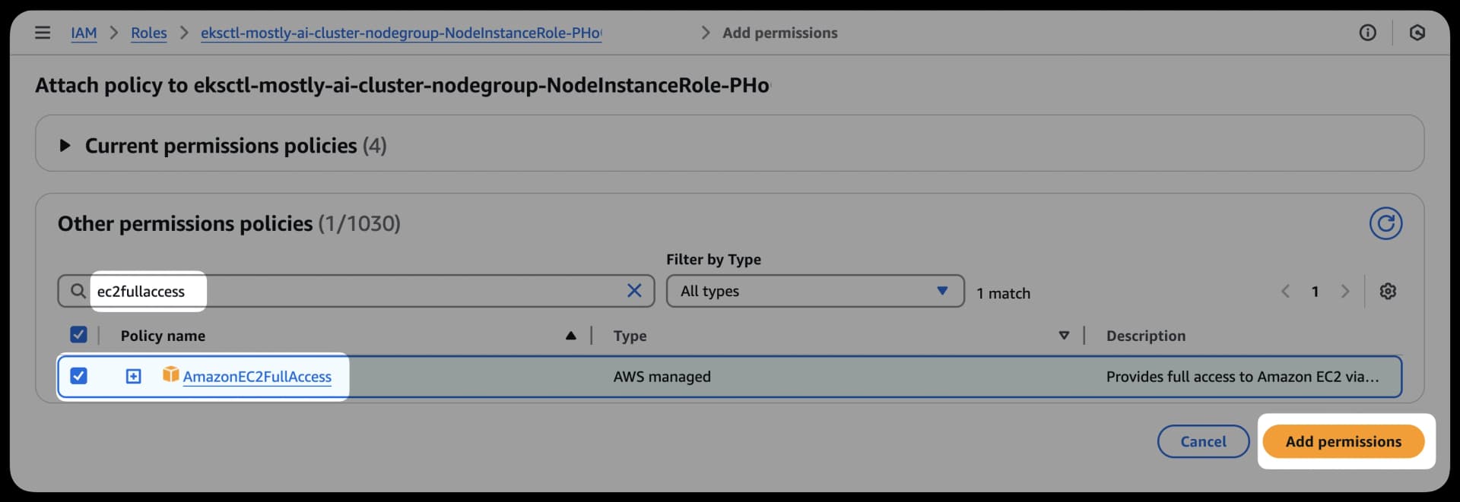Click the Description column header

coord(1145,336)
